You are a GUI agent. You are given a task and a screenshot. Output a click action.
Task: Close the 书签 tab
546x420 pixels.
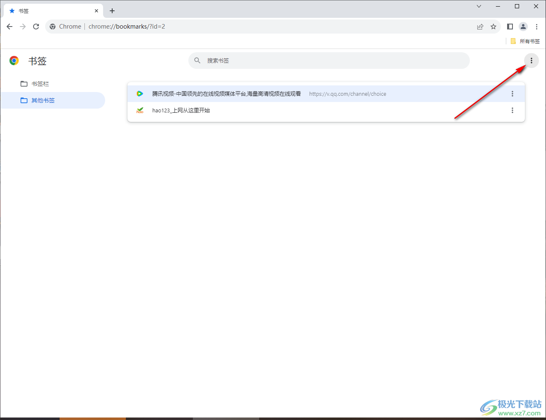[96, 11]
